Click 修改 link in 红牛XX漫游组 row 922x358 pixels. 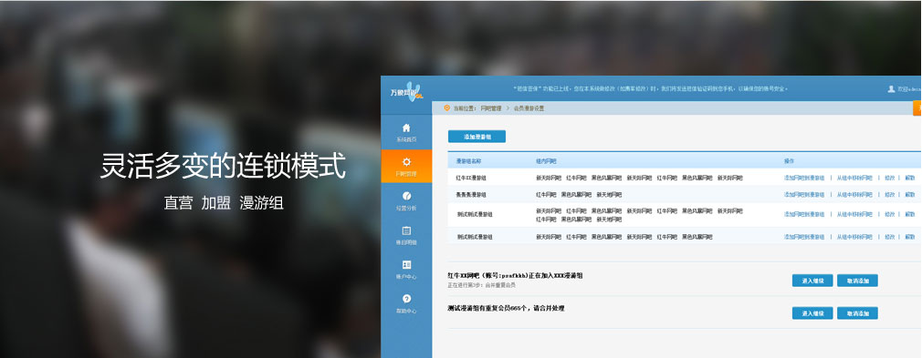(890, 178)
